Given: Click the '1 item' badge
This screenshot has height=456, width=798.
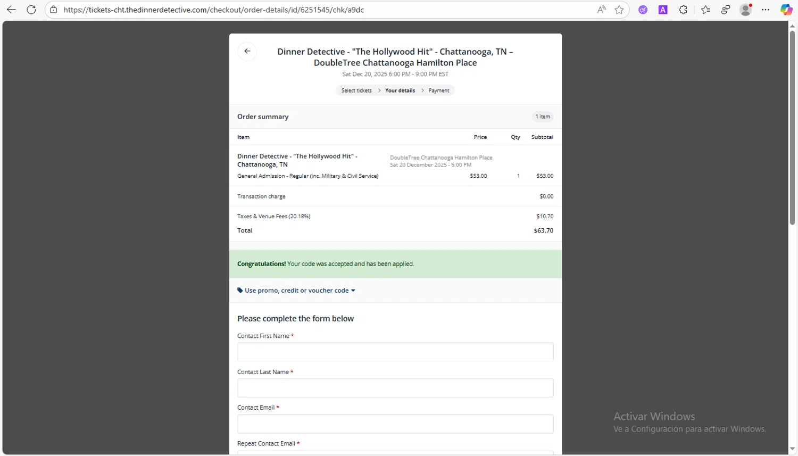Looking at the screenshot, I should click(543, 117).
